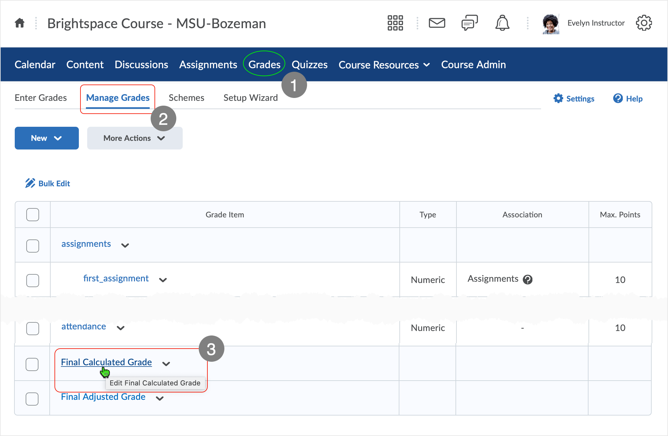Viewport: 668px width, 436px height.
Task: Open the assignments category chevron menu
Action: pyautogui.click(x=125, y=245)
